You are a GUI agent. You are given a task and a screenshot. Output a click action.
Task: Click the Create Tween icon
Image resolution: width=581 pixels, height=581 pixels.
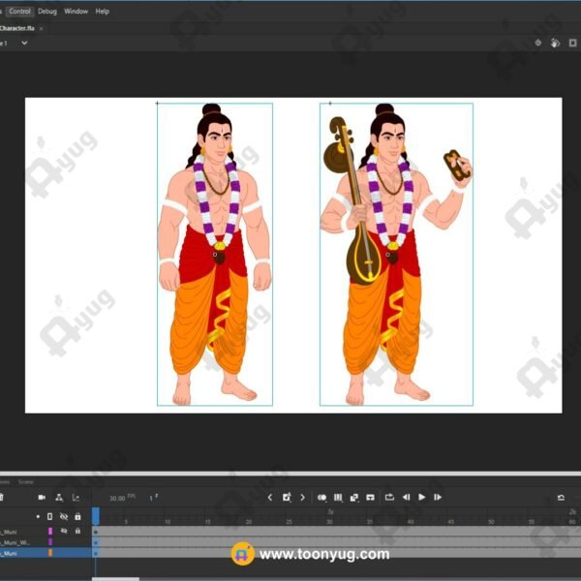[x=354, y=498]
